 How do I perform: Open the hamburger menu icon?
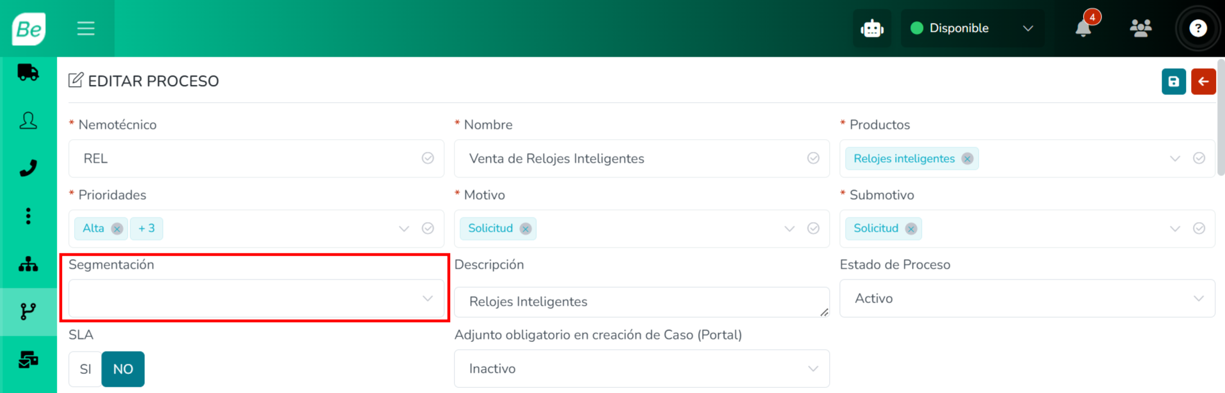[86, 28]
